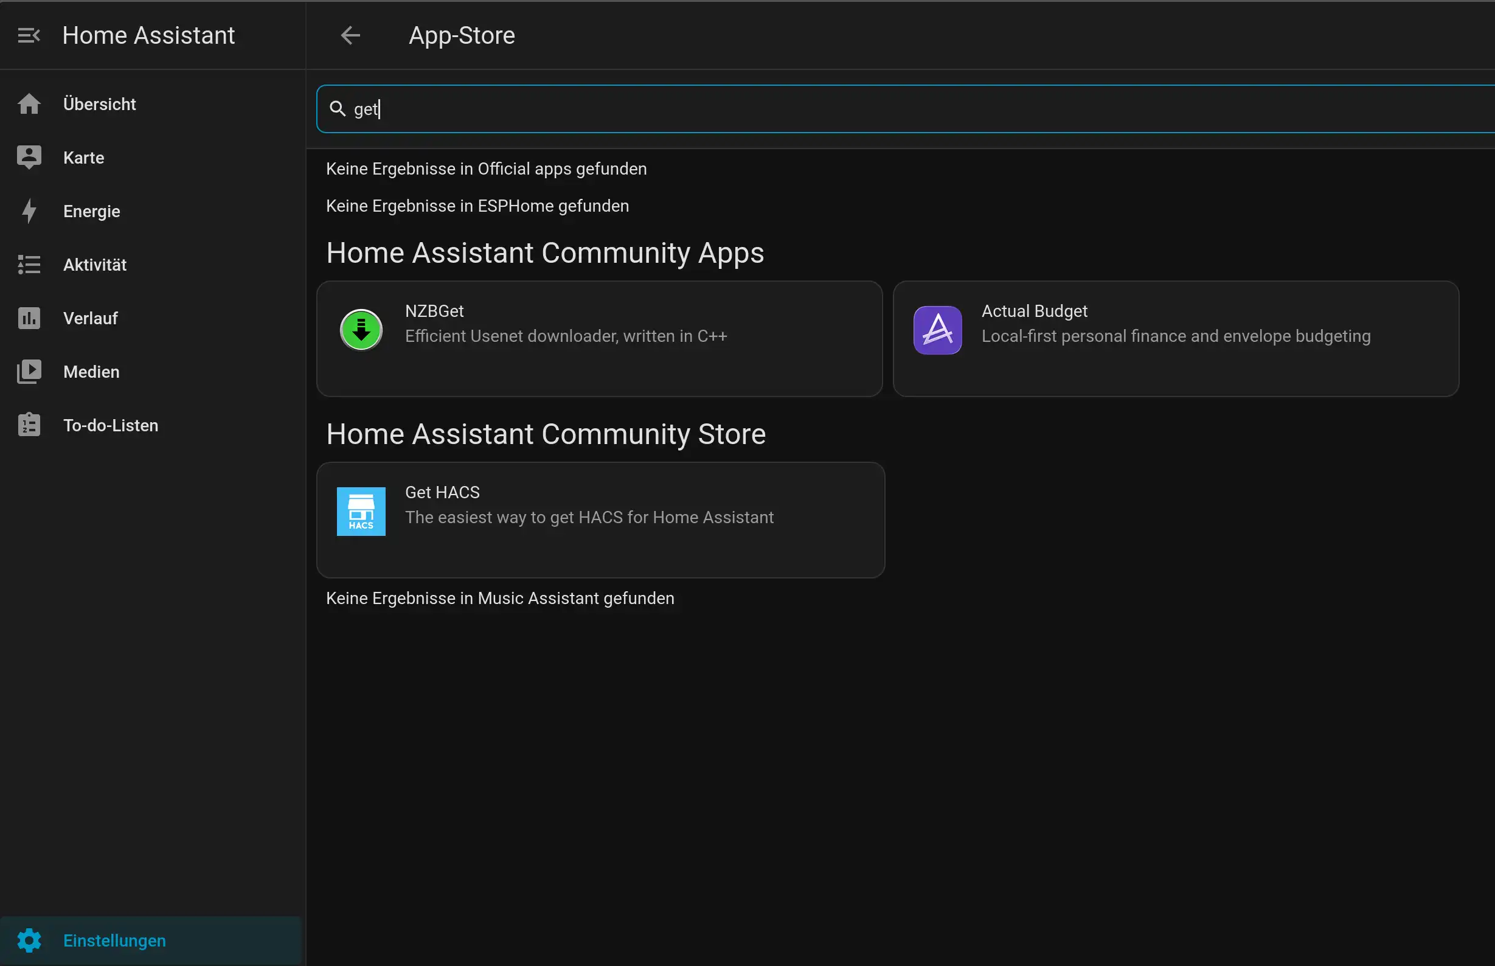The width and height of the screenshot is (1495, 966).
Task: Click the Einstellungen gear icon
Action: [29, 940]
